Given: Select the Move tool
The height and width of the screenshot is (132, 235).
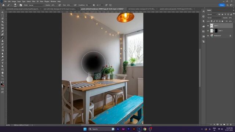Looking at the screenshot, I should (x=3, y=12).
